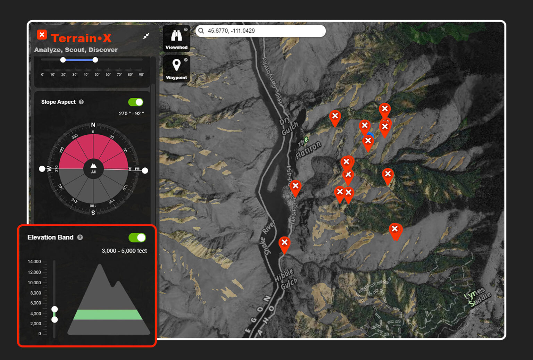Image resolution: width=533 pixels, height=360 pixels.
Task: Select the Waypoint pin tool
Action: click(x=176, y=68)
